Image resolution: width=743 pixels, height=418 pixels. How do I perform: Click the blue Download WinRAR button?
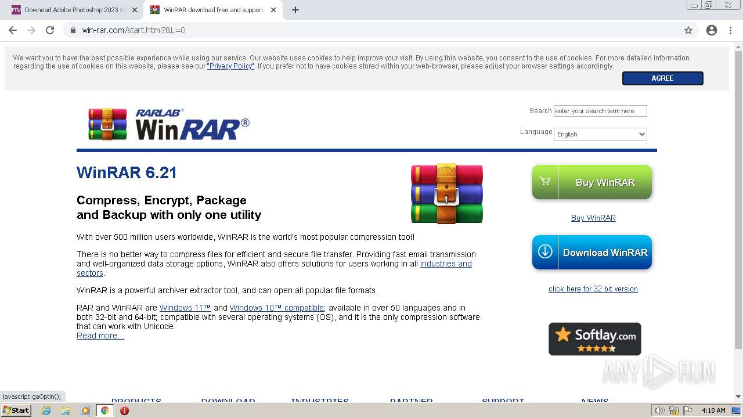pyautogui.click(x=592, y=253)
